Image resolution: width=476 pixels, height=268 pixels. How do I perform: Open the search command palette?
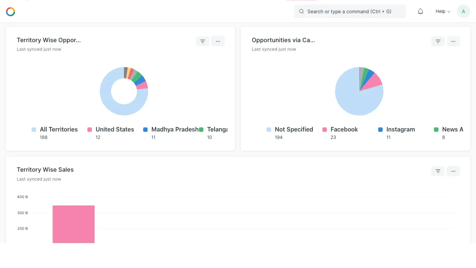coord(350,11)
